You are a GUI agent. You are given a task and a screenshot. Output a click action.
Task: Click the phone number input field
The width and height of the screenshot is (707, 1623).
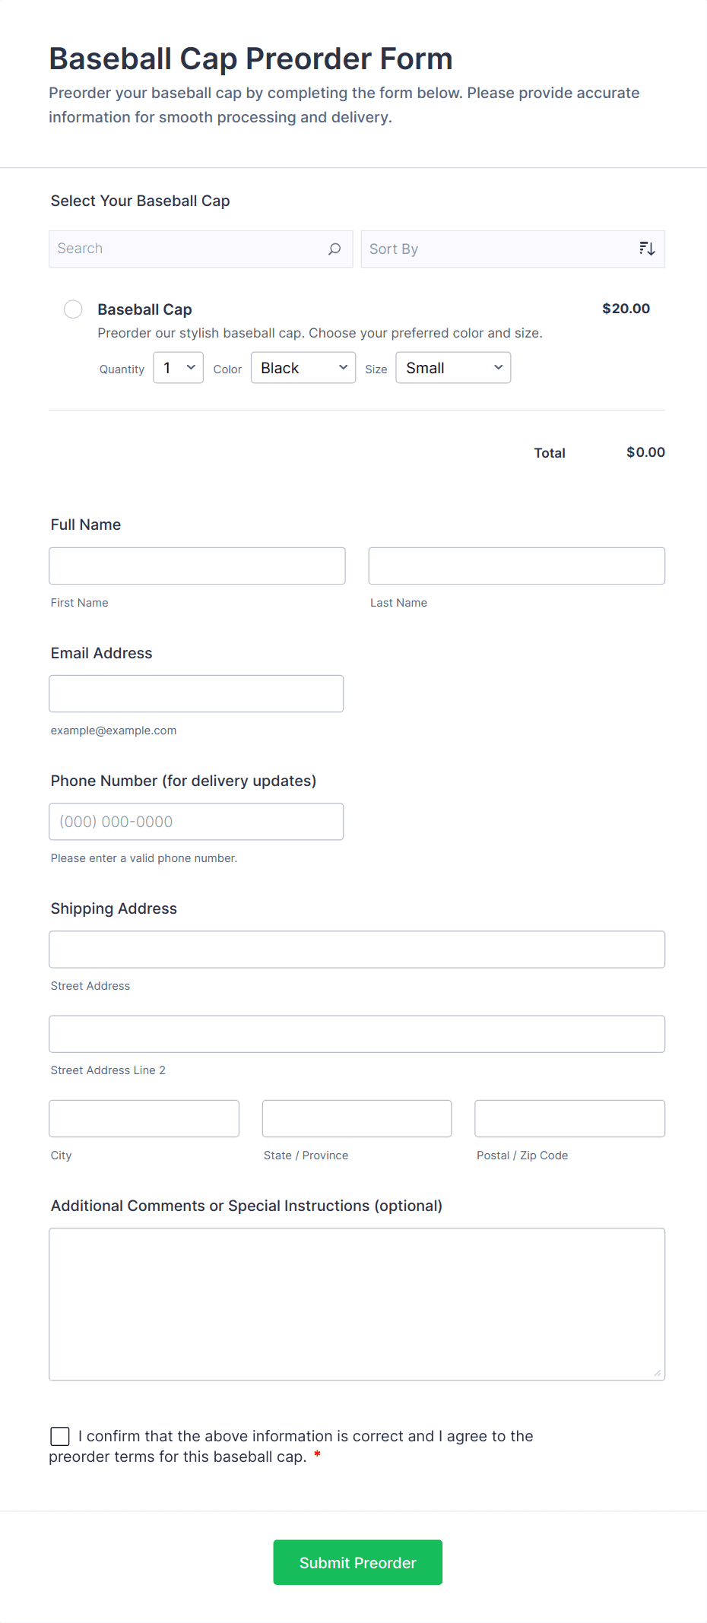click(195, 821)
